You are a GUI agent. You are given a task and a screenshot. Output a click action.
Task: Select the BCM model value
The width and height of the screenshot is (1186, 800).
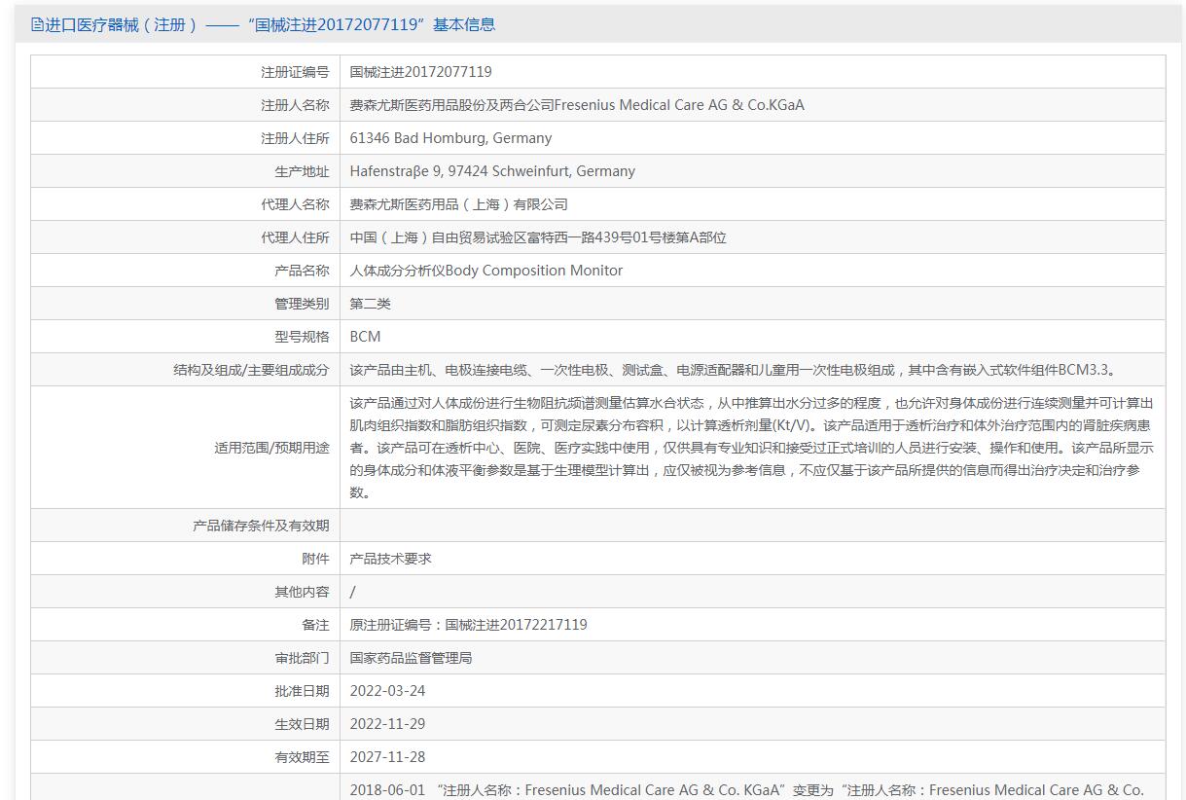(366, 337)
